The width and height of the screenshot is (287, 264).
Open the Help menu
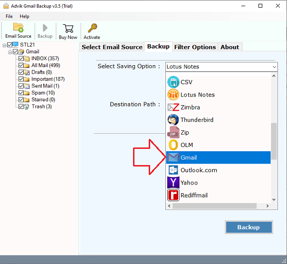pos(24,16)
